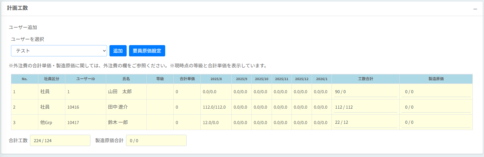Focus the 112 / 112 工数合計 field
Screen dimensions: 484x157
pyautogui.click(x=365, y=107)
